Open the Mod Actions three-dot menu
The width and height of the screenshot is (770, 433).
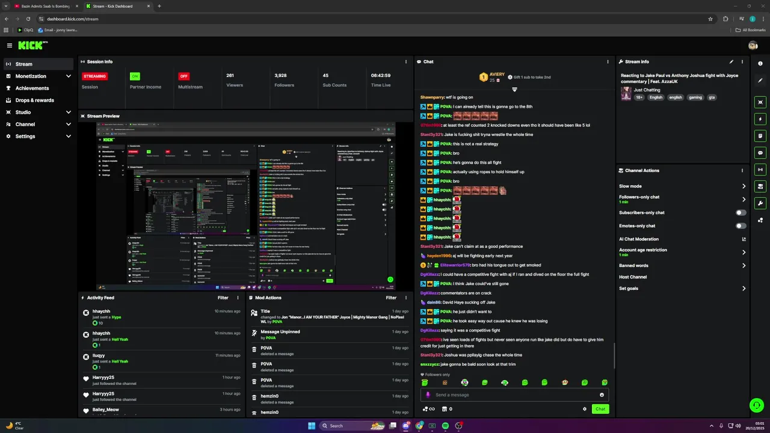[405, 298]
